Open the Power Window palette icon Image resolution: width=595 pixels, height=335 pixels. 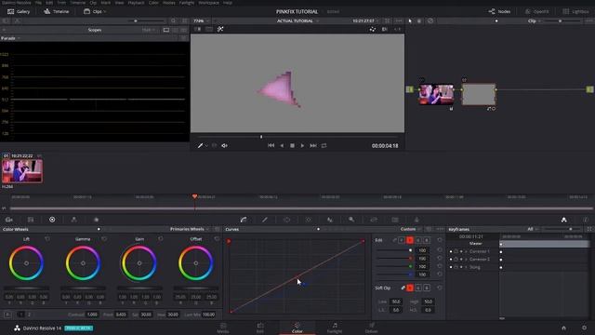click(286, 220)
